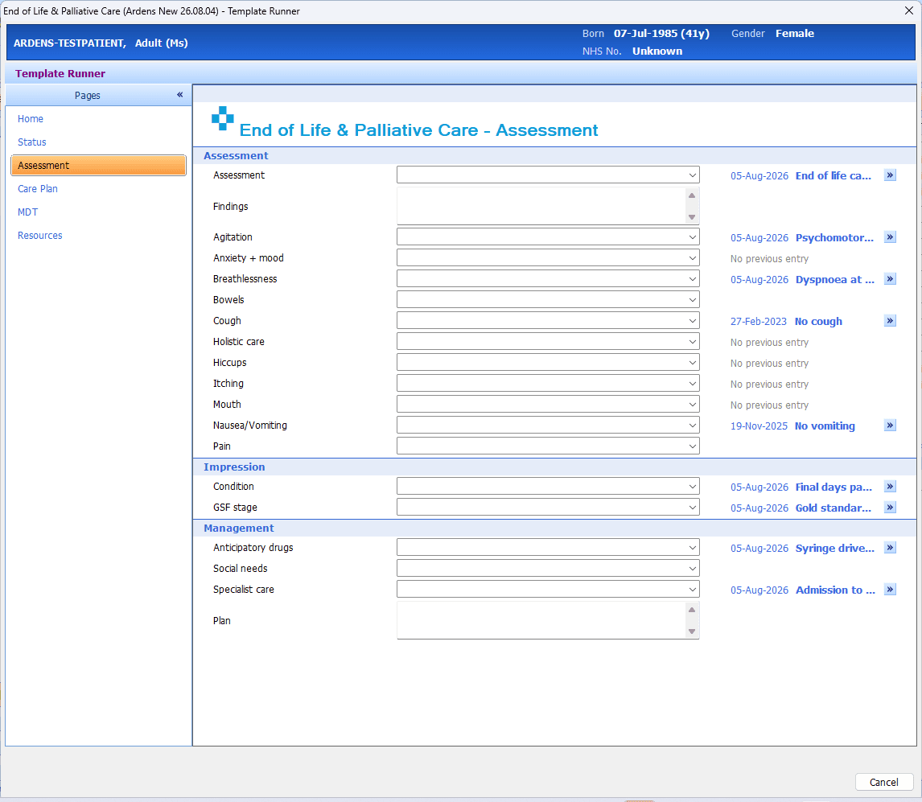The height and width of the screenshot is (802, 922).
Task: Click the 27-Feb-2023 date next to Cough
Action: click(x=759, y=322)
